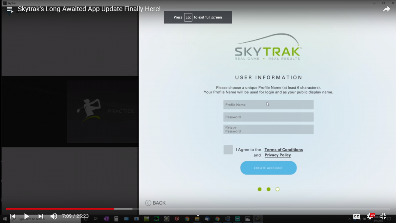Share the video via arrow icon
Screen dimensions: 396x223
click(386, 9)
